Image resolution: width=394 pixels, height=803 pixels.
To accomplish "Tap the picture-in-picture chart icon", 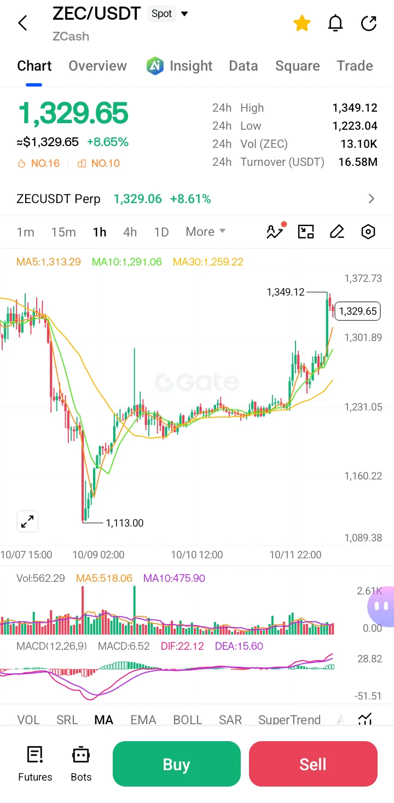I will click(306, 232).
